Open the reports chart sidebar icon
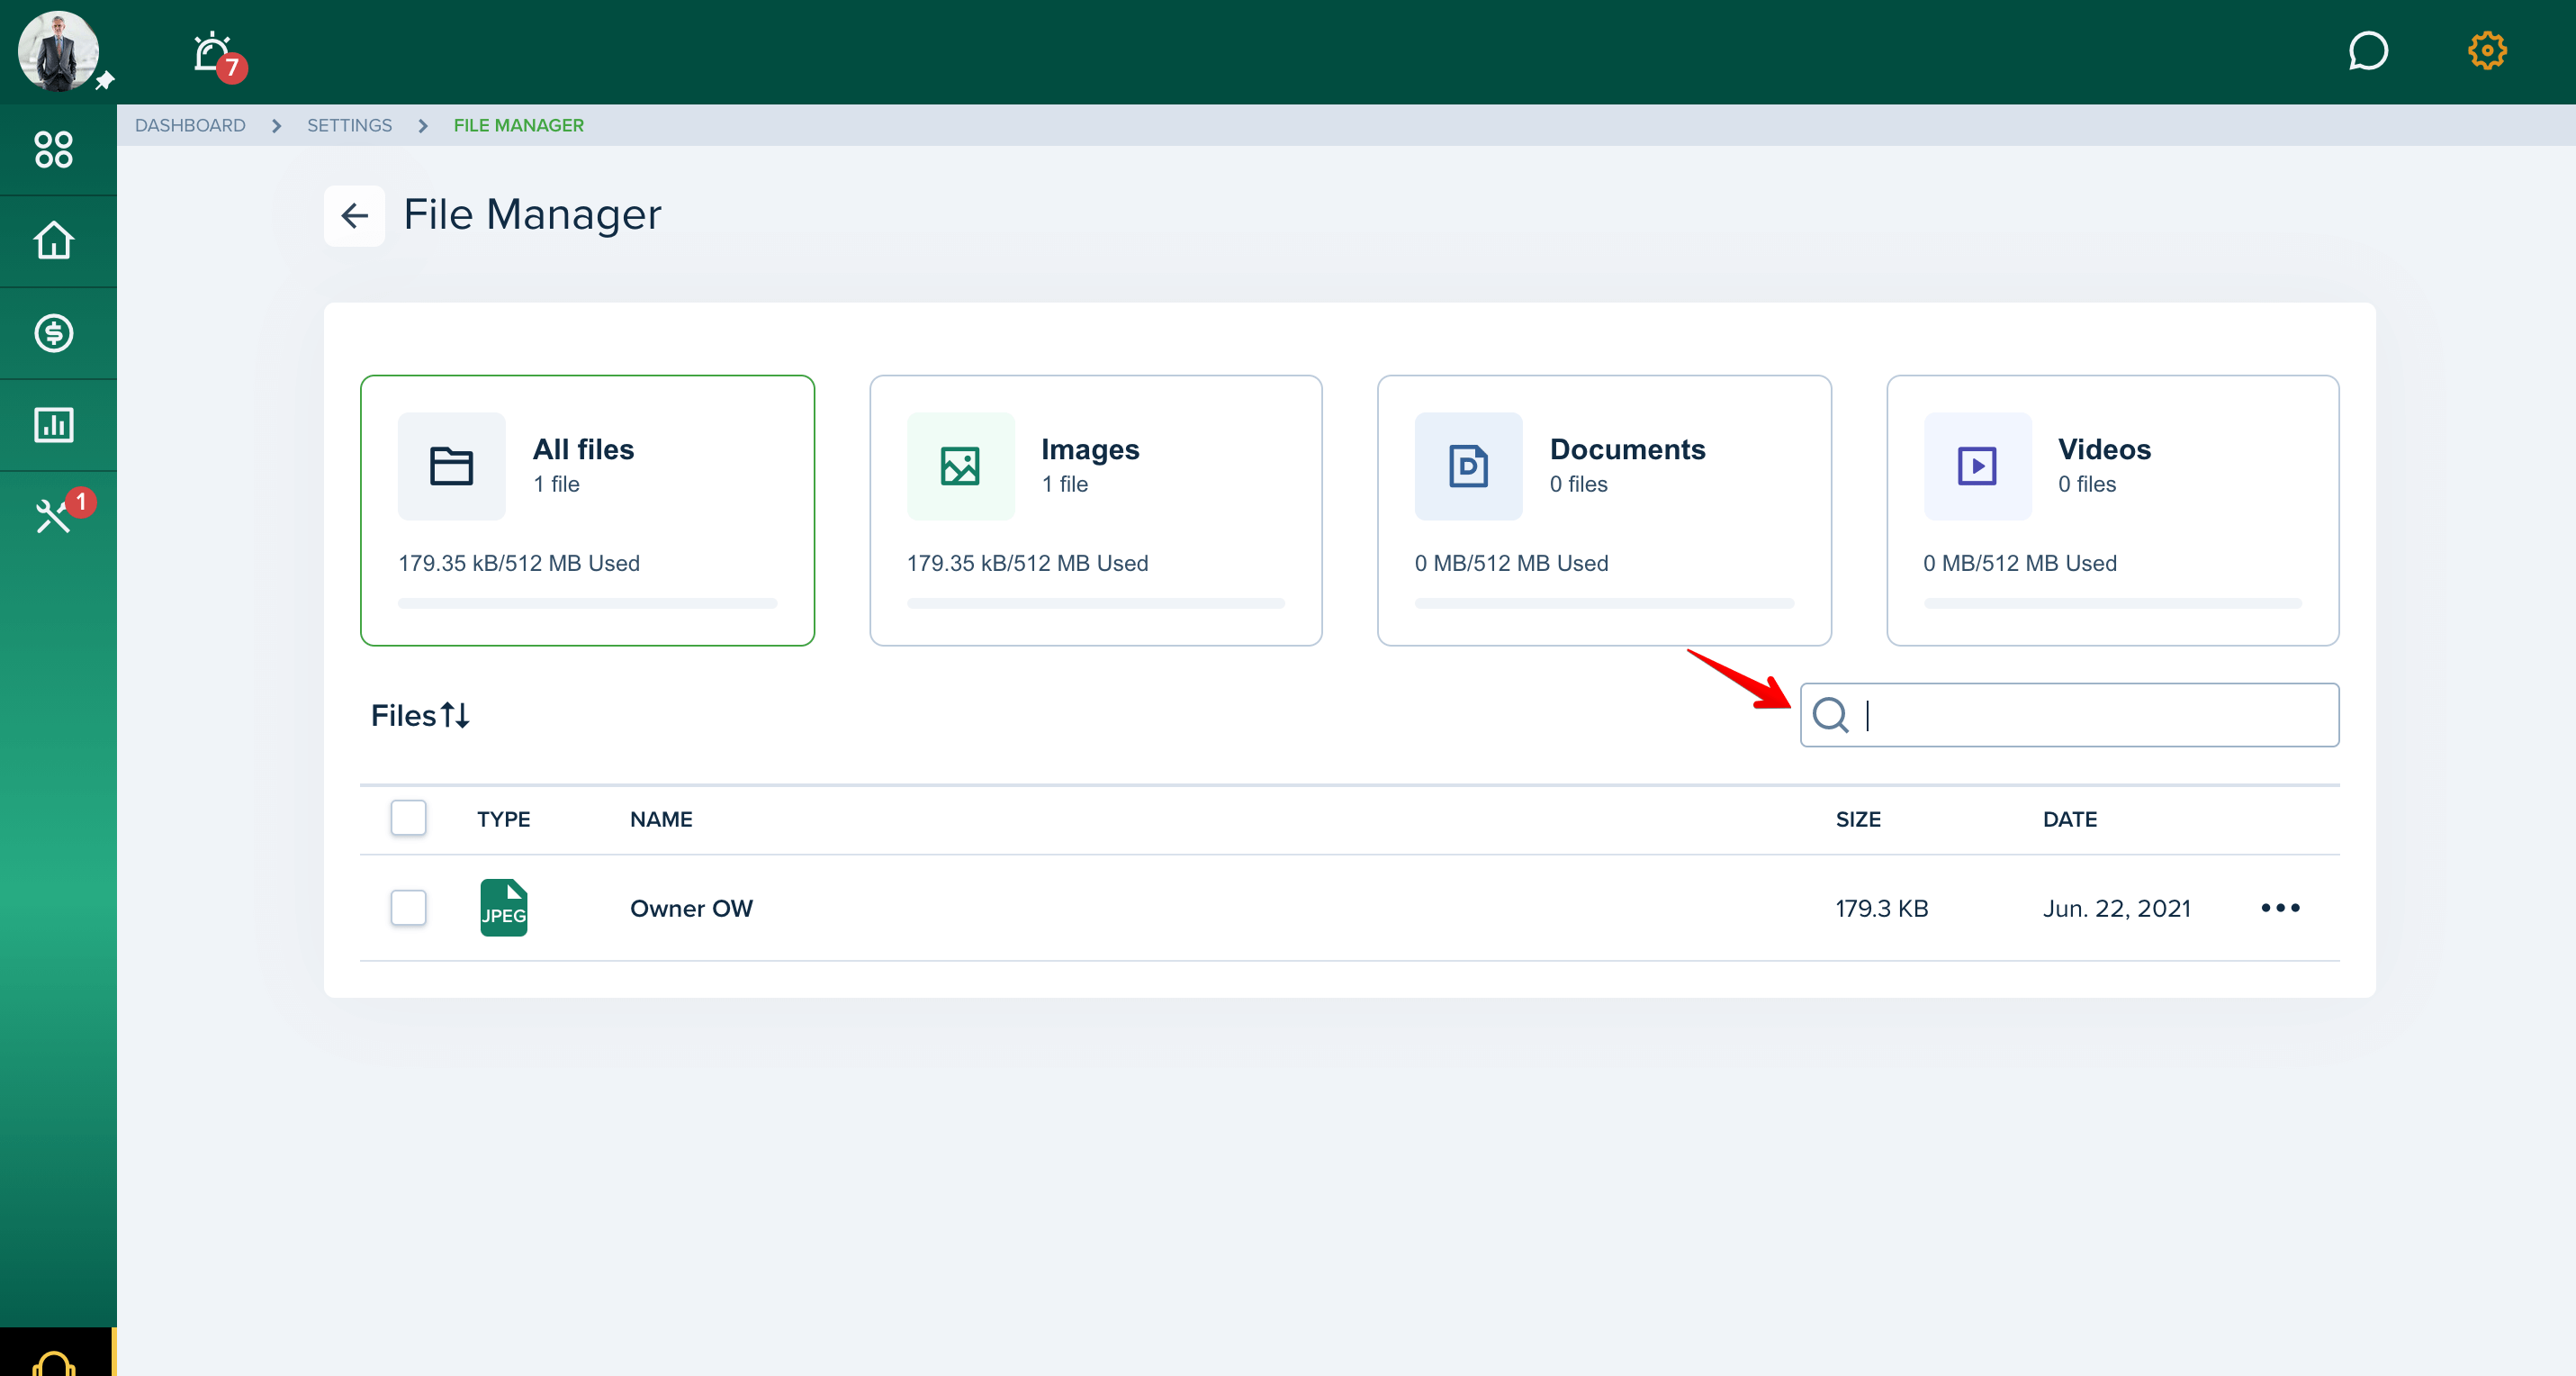The height and width of the screenshot is (1376, 2576). (54, 424)
